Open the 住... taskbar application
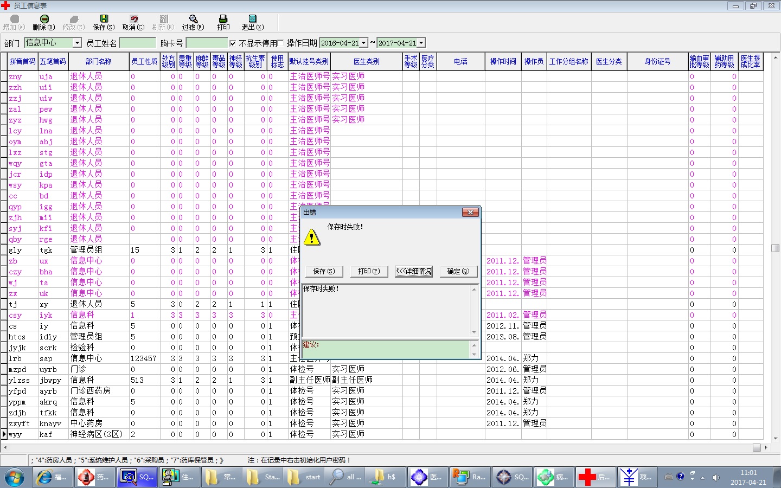 (179, 477)
